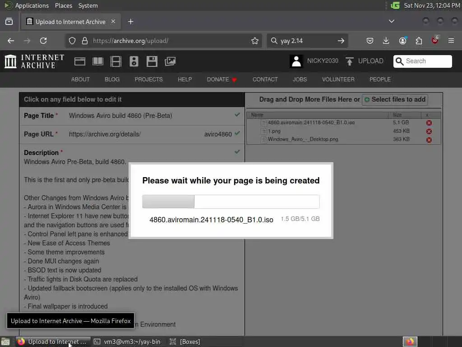Open the Audio speaker icon
Screen dimensions: 462x347
click(134, 61)
